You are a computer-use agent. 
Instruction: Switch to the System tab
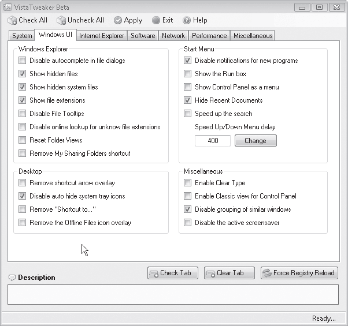point(22,36)
